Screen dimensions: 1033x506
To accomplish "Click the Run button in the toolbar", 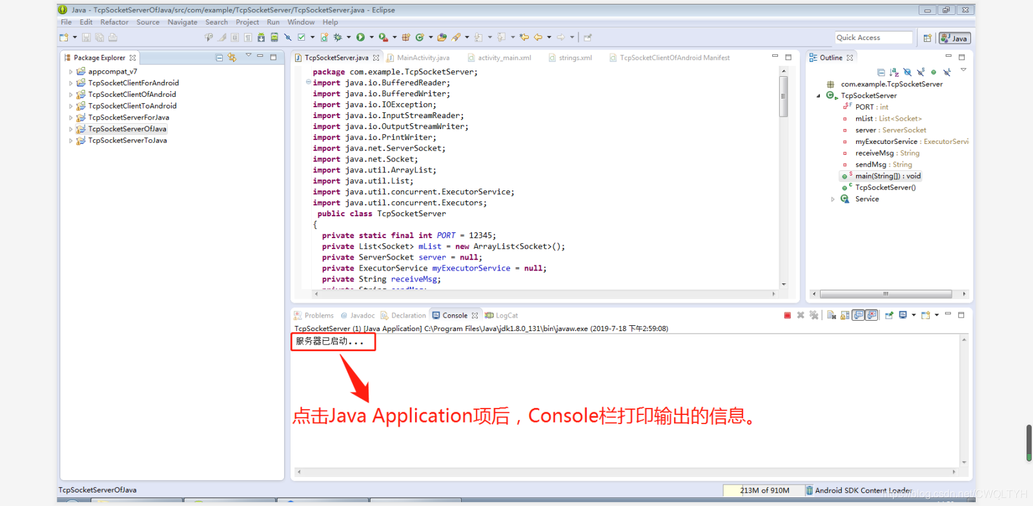I will click(x=360, y=37).
